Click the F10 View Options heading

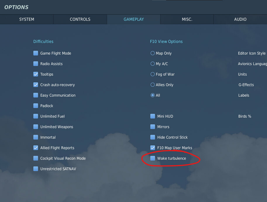[x=166, y=41]
